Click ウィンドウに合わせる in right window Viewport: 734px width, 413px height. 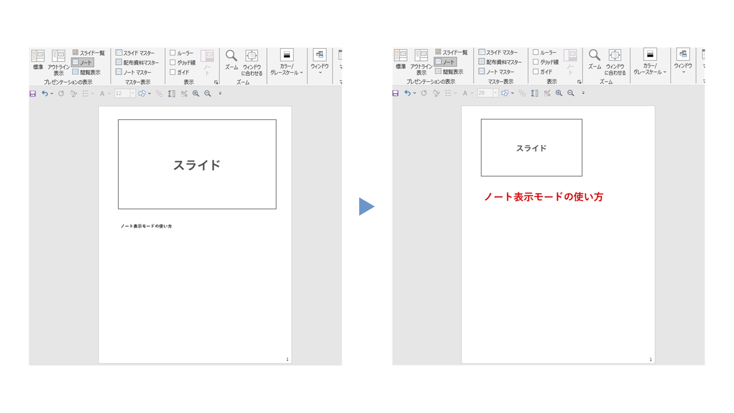coord(615,62)
